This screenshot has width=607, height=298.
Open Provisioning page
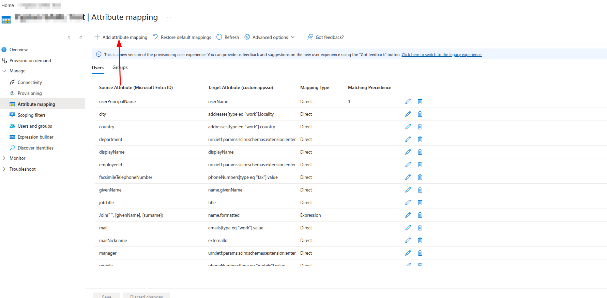coord(30,93)
